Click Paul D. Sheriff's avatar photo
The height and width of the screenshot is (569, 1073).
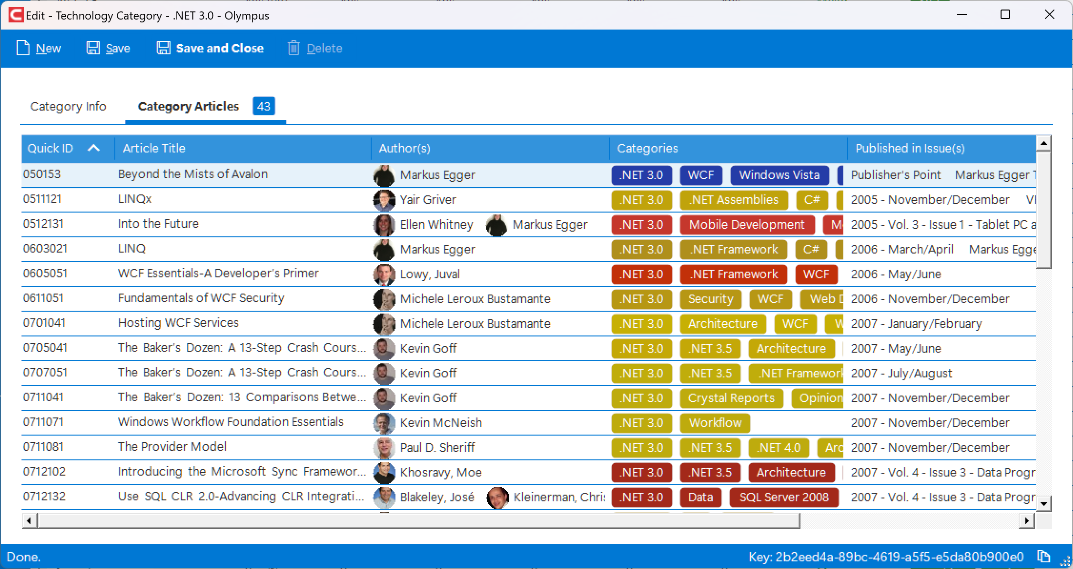coord(384,447)
